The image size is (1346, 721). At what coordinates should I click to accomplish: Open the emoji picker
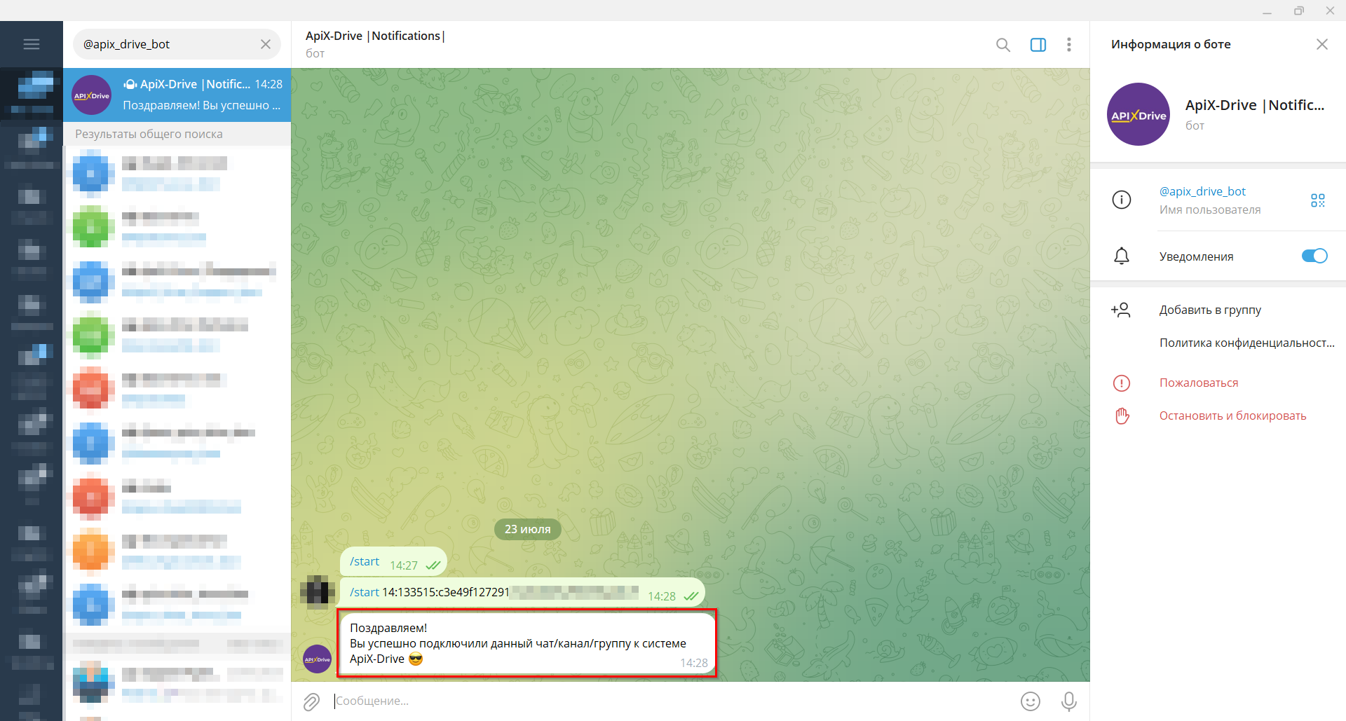click(1031, 701)
